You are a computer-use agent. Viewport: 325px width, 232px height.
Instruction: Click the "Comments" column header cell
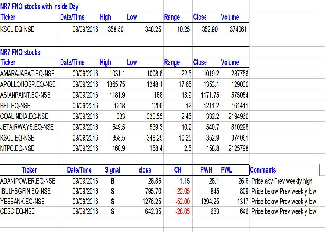point(263,170)
